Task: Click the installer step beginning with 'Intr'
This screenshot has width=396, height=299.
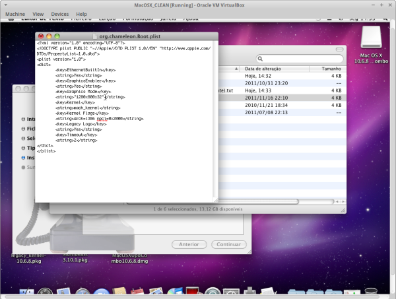Action: [28, 119]
